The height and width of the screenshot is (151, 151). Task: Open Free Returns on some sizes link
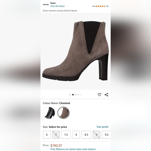73,149
